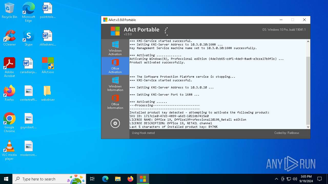Click the log vertical scrollbar thumb
328x184 pixels.
(x=308, y=90)
